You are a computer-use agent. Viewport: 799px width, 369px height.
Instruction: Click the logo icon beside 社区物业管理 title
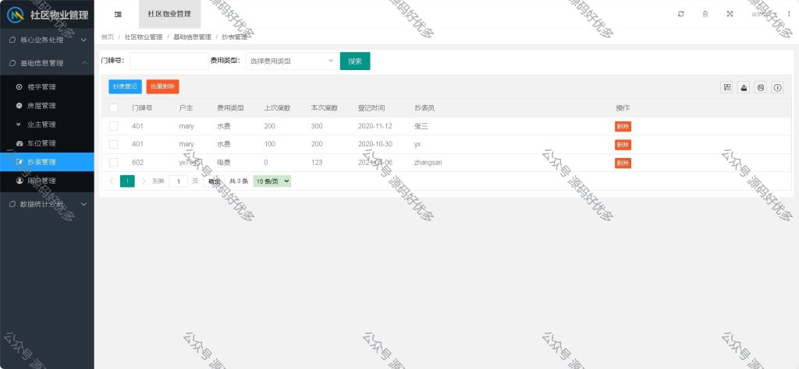16,14
